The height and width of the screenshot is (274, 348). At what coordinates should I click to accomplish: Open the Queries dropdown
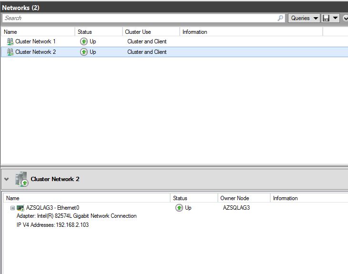click(304, 18)
